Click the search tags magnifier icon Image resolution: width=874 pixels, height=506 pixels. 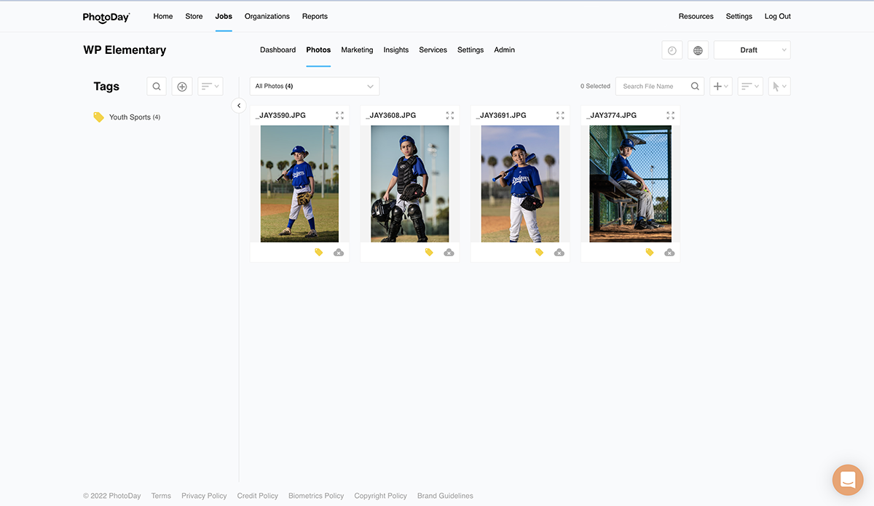point(157,87)
